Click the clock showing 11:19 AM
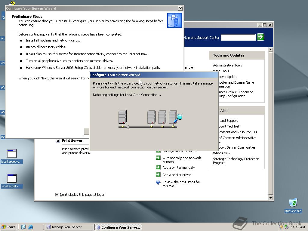The image size is (308, 231). coord(298,227)
